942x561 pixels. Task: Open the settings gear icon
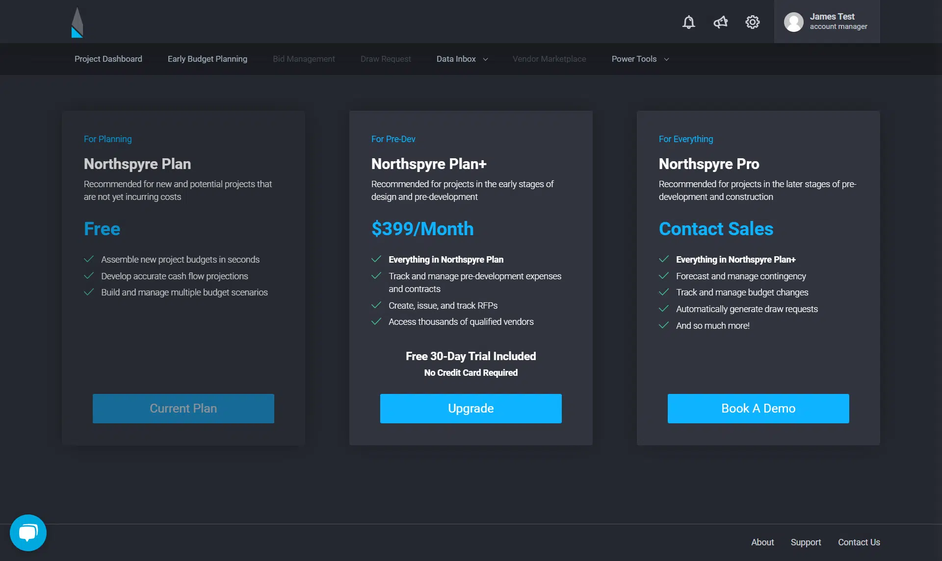pos(753,22)
